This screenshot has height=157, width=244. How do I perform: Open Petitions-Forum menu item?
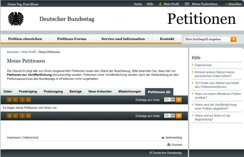tap(72, 39)
